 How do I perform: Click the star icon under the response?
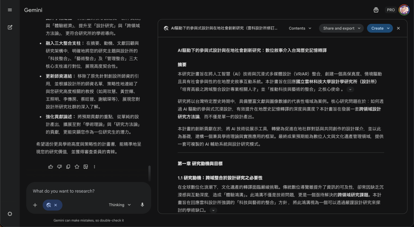click(77, 167)
